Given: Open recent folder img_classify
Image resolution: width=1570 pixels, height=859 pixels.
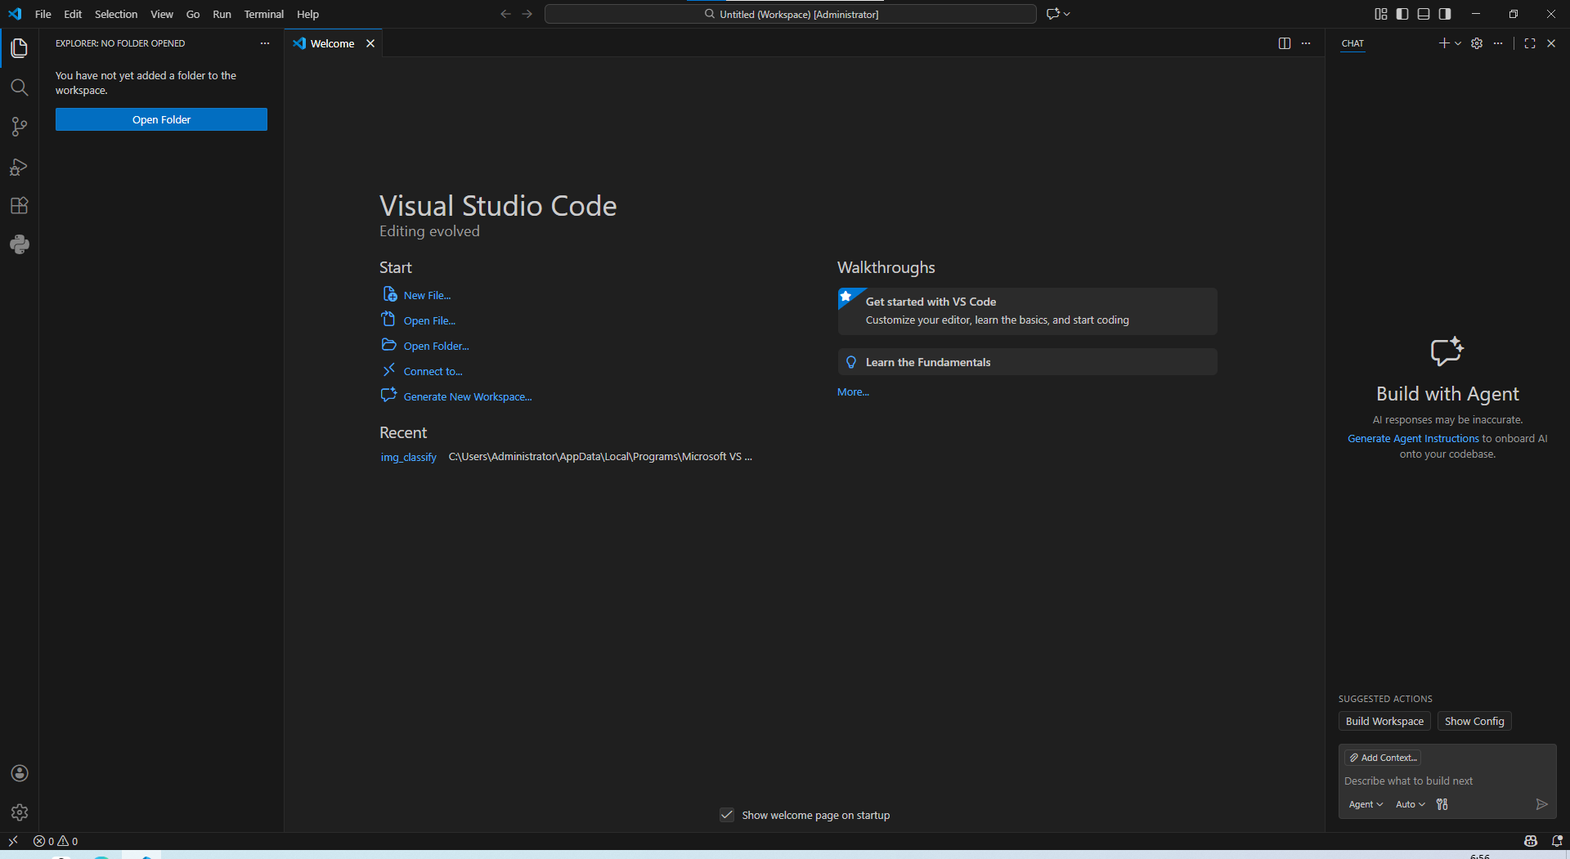Looking at the screenshot, I should point(409,457).
